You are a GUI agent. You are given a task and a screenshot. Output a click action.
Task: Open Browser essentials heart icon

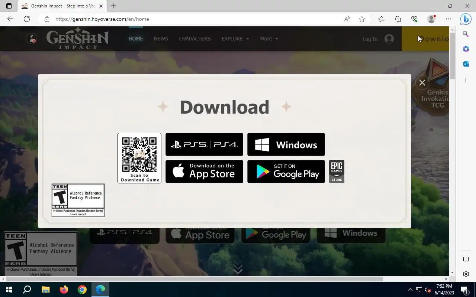[414, 19]
